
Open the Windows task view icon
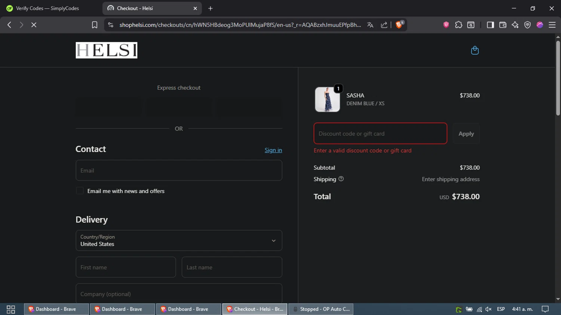(x=11, y=309)
